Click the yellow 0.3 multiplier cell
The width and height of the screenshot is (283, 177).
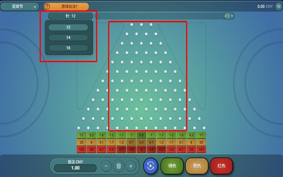pos(141,142)
